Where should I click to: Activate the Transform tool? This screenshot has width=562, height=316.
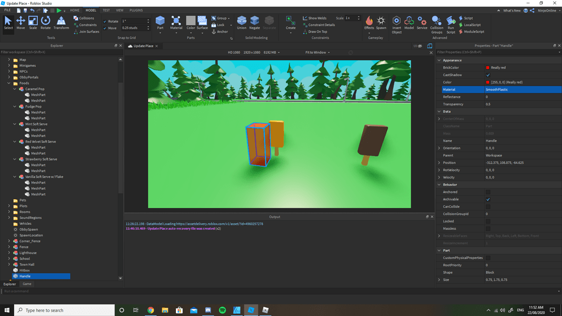61,23
